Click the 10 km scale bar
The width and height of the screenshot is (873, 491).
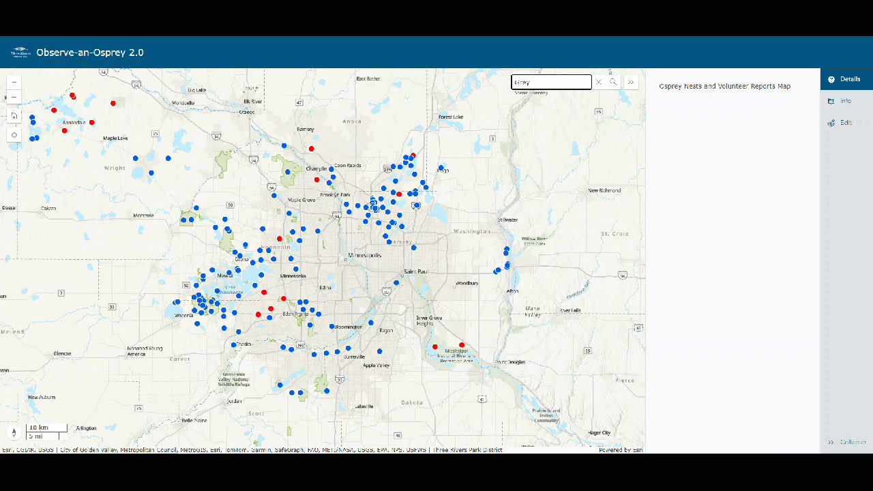(x=47, y=428)
